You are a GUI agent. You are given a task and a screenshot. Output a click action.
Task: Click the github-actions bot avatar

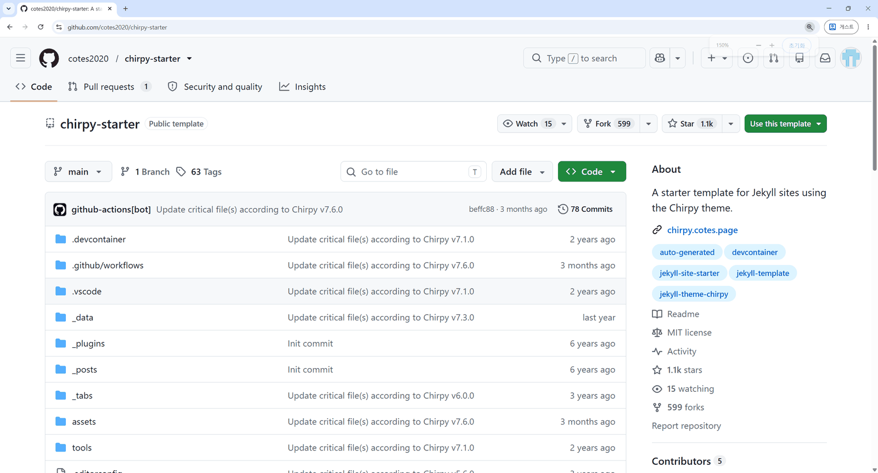(x=60, y=209)
